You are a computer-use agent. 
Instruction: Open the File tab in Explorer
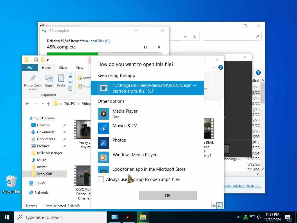(30, 68)
